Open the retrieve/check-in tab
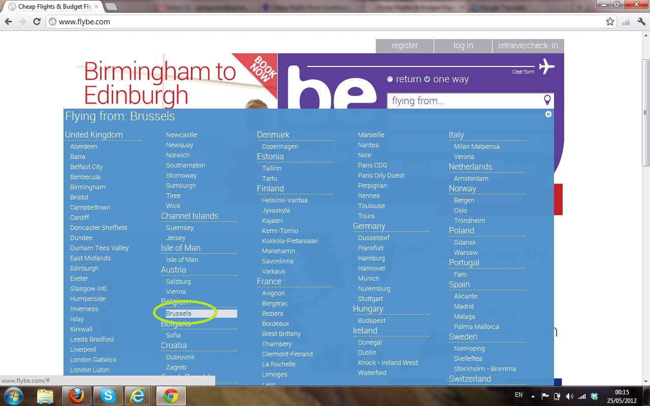Viewport: 650px width, 406px height. point(528,46)
